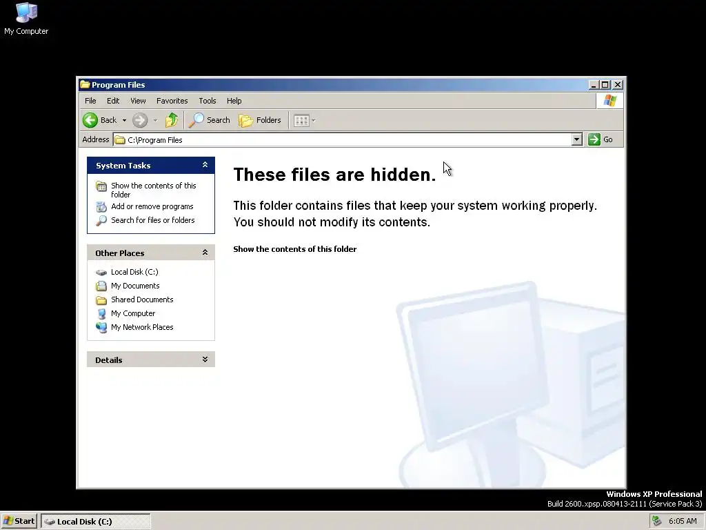Minimize the Program Files window
This screenshot has width=706, height=530.
click(594, 84)
